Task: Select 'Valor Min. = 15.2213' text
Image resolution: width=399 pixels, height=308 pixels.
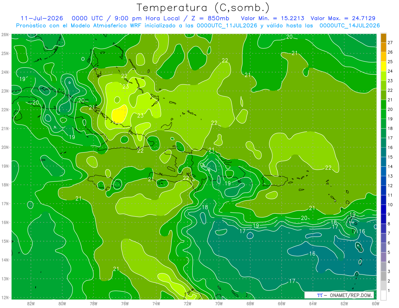Action: pyautogui.click(x=272, y=18)
